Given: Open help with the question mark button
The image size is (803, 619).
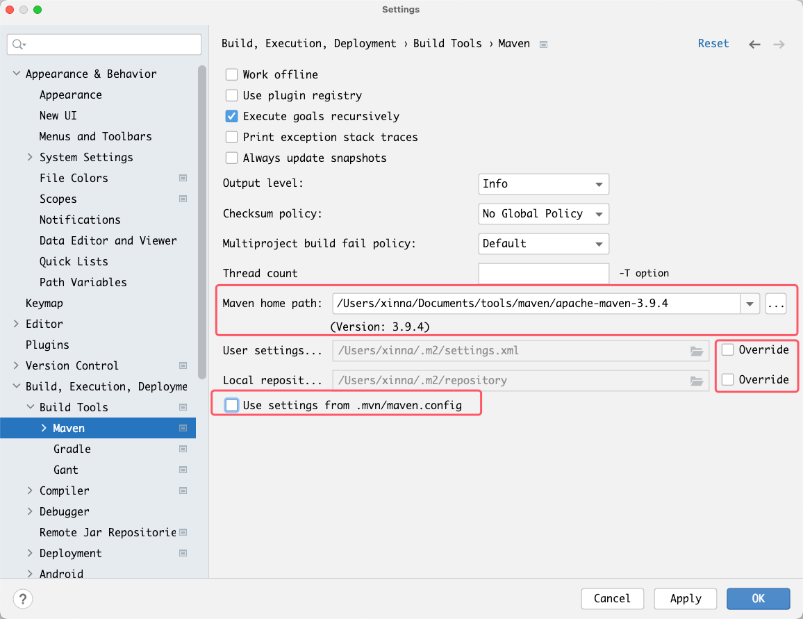Looking at the screenshot, I should 23,599.
